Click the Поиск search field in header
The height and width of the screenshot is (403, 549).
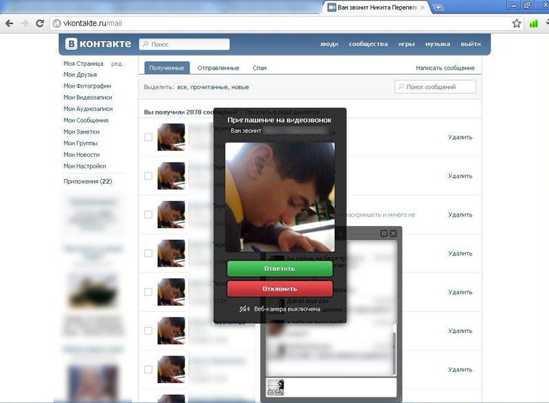point(185,45)
